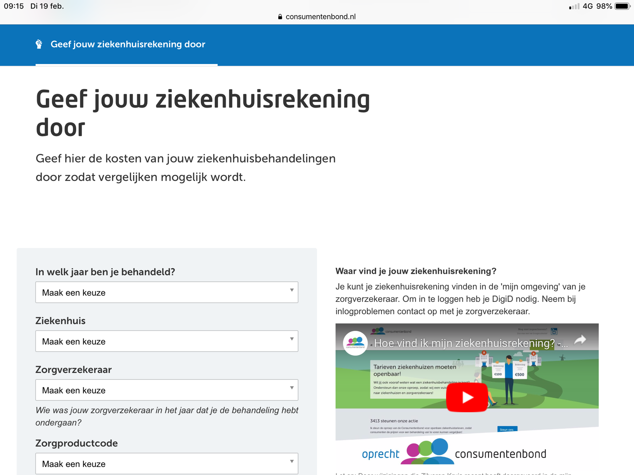Open the 'In welk jaar ben je behandeld?' dropdown

pyautogui.click(x=167, y=292)
